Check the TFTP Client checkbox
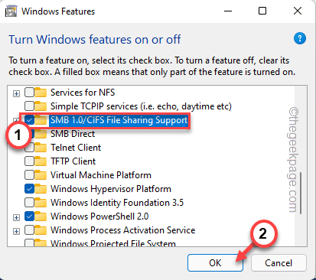The width and height of the screenshot is (316, 280). 29,161
